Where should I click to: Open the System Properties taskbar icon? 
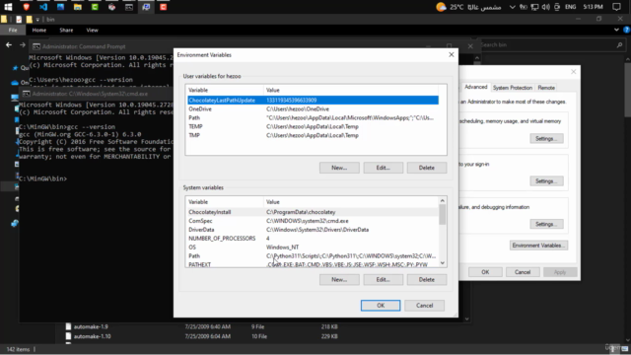[x=146, y=7]
